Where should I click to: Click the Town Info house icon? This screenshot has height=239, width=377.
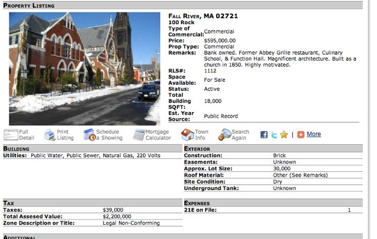[x=187, y=135]
